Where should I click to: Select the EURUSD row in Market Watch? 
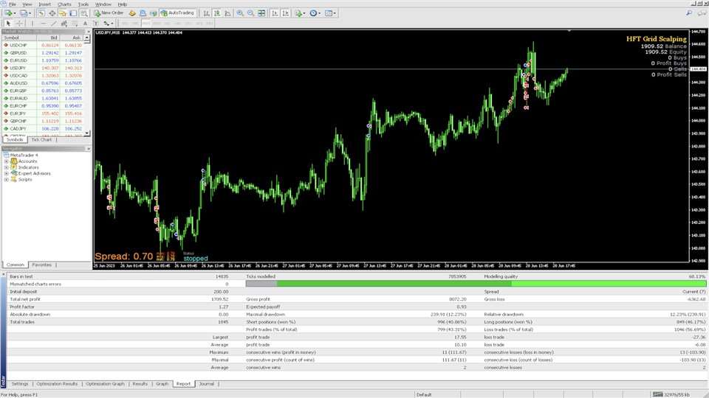[44, 60]
